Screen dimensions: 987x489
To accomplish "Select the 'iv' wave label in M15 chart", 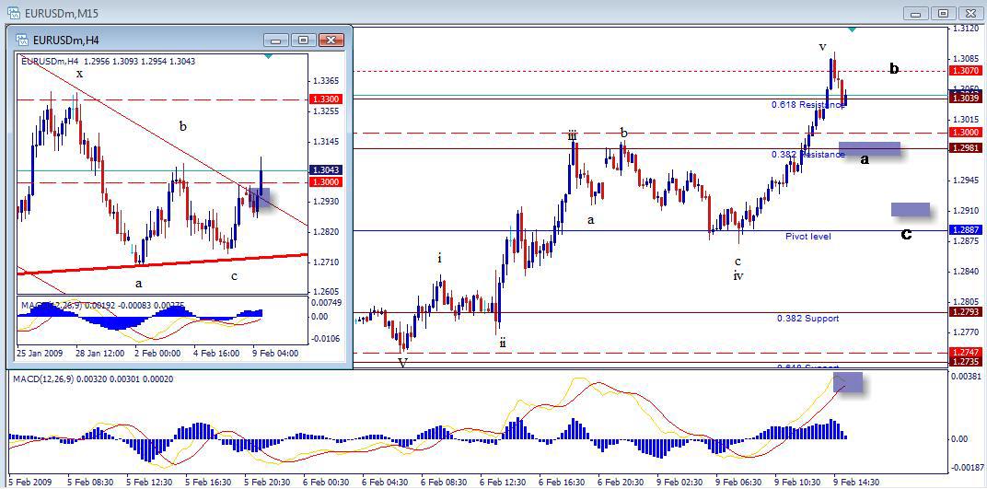I will click(738, 275).
